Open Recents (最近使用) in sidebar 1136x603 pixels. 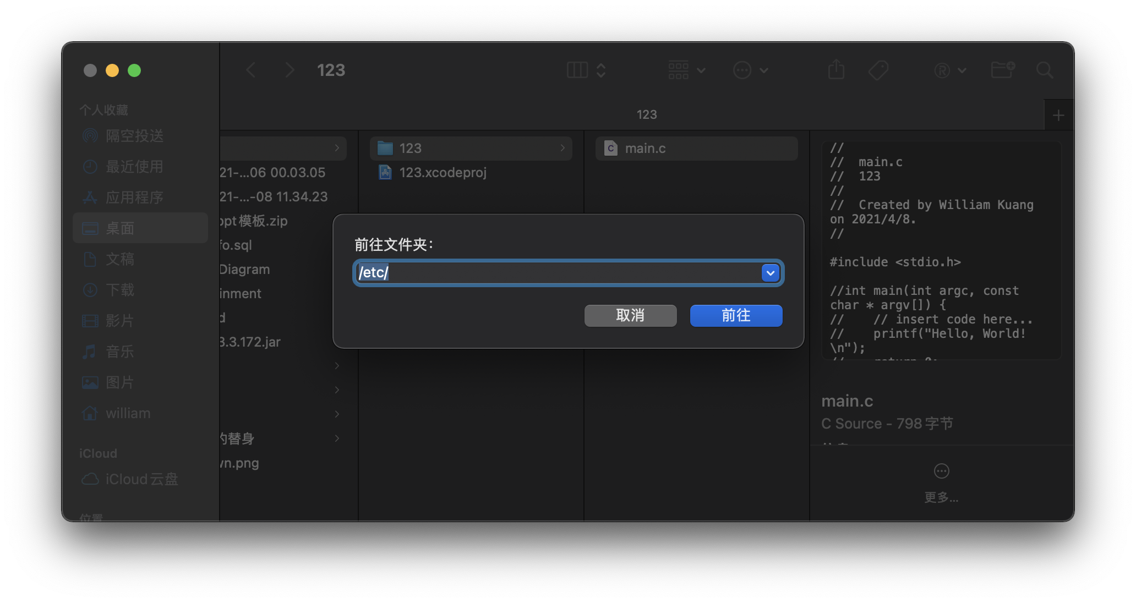coord(140,167)
